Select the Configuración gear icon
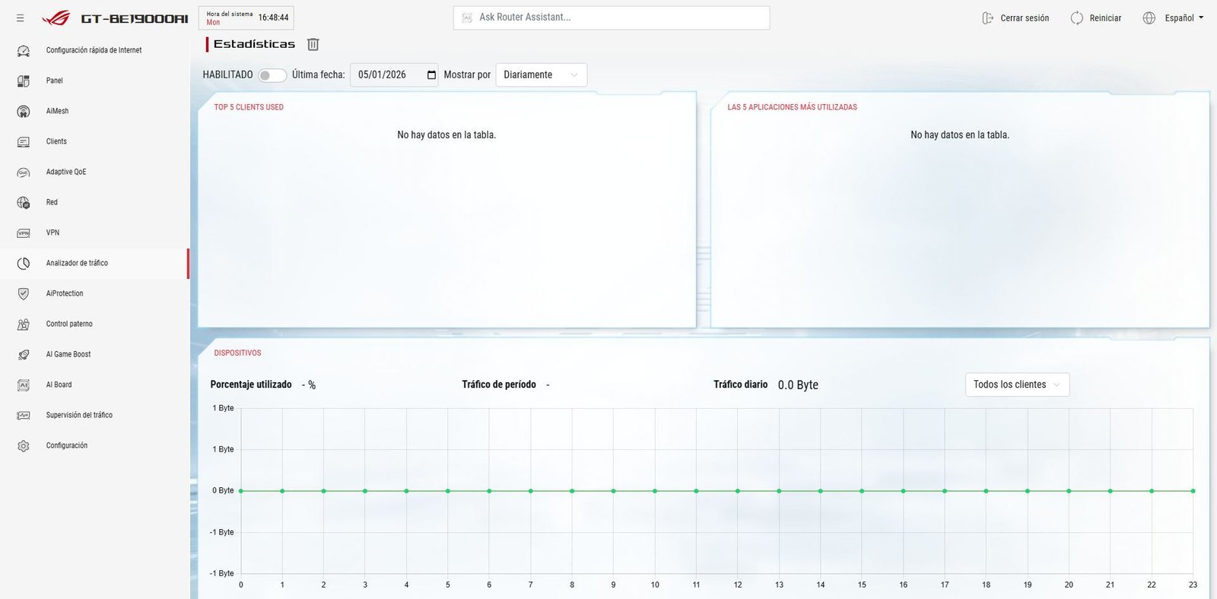Screen dimensions: 1217x599 click(24, 446)
